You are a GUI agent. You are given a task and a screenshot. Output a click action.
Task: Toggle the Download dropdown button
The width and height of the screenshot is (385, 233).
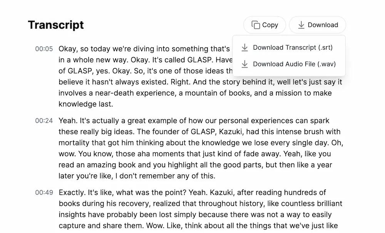[318, 25]
